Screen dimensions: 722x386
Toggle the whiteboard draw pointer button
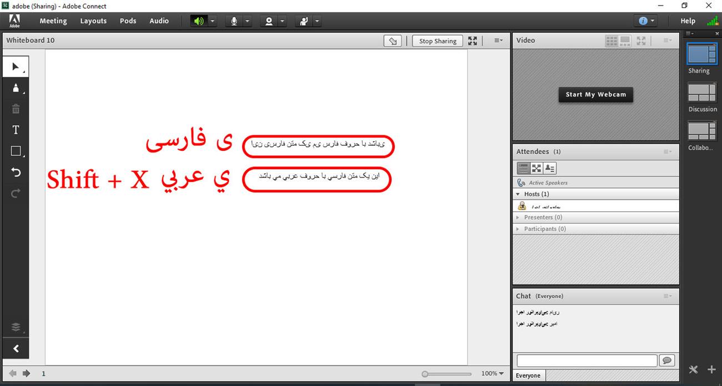pos(393,41)
